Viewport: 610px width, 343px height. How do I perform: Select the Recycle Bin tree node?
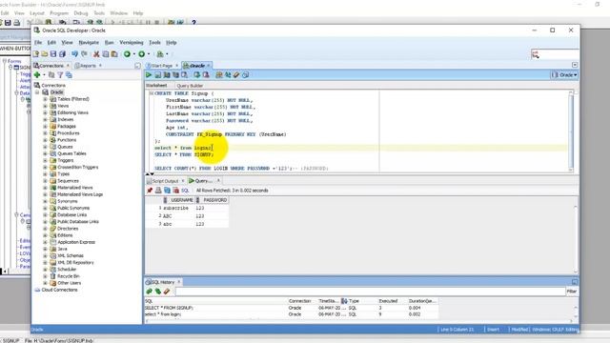click(68, 276)
